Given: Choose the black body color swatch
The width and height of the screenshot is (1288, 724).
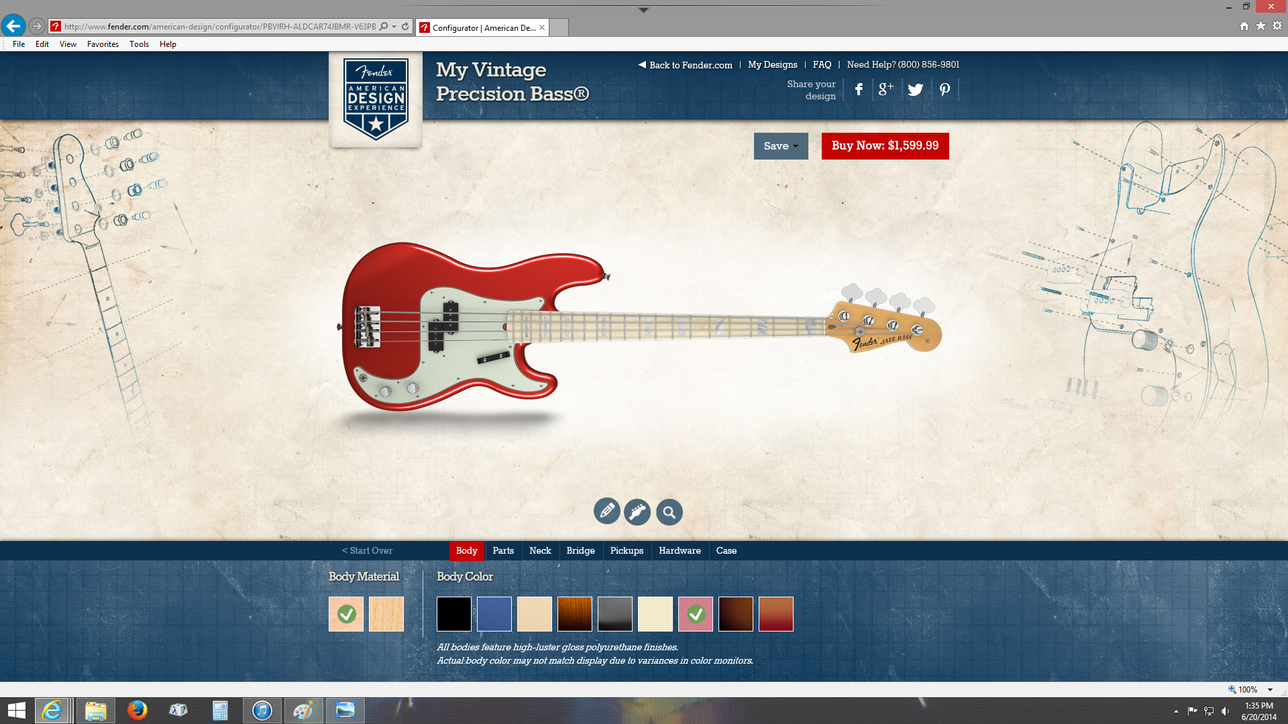Looking at the screenshot, I should pos(454,614).
